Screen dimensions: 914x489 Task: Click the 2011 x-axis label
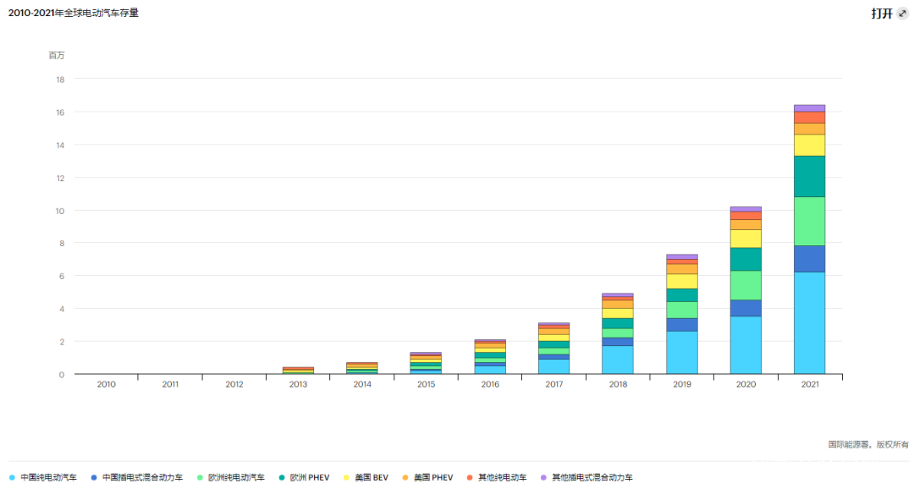(170, 384)
